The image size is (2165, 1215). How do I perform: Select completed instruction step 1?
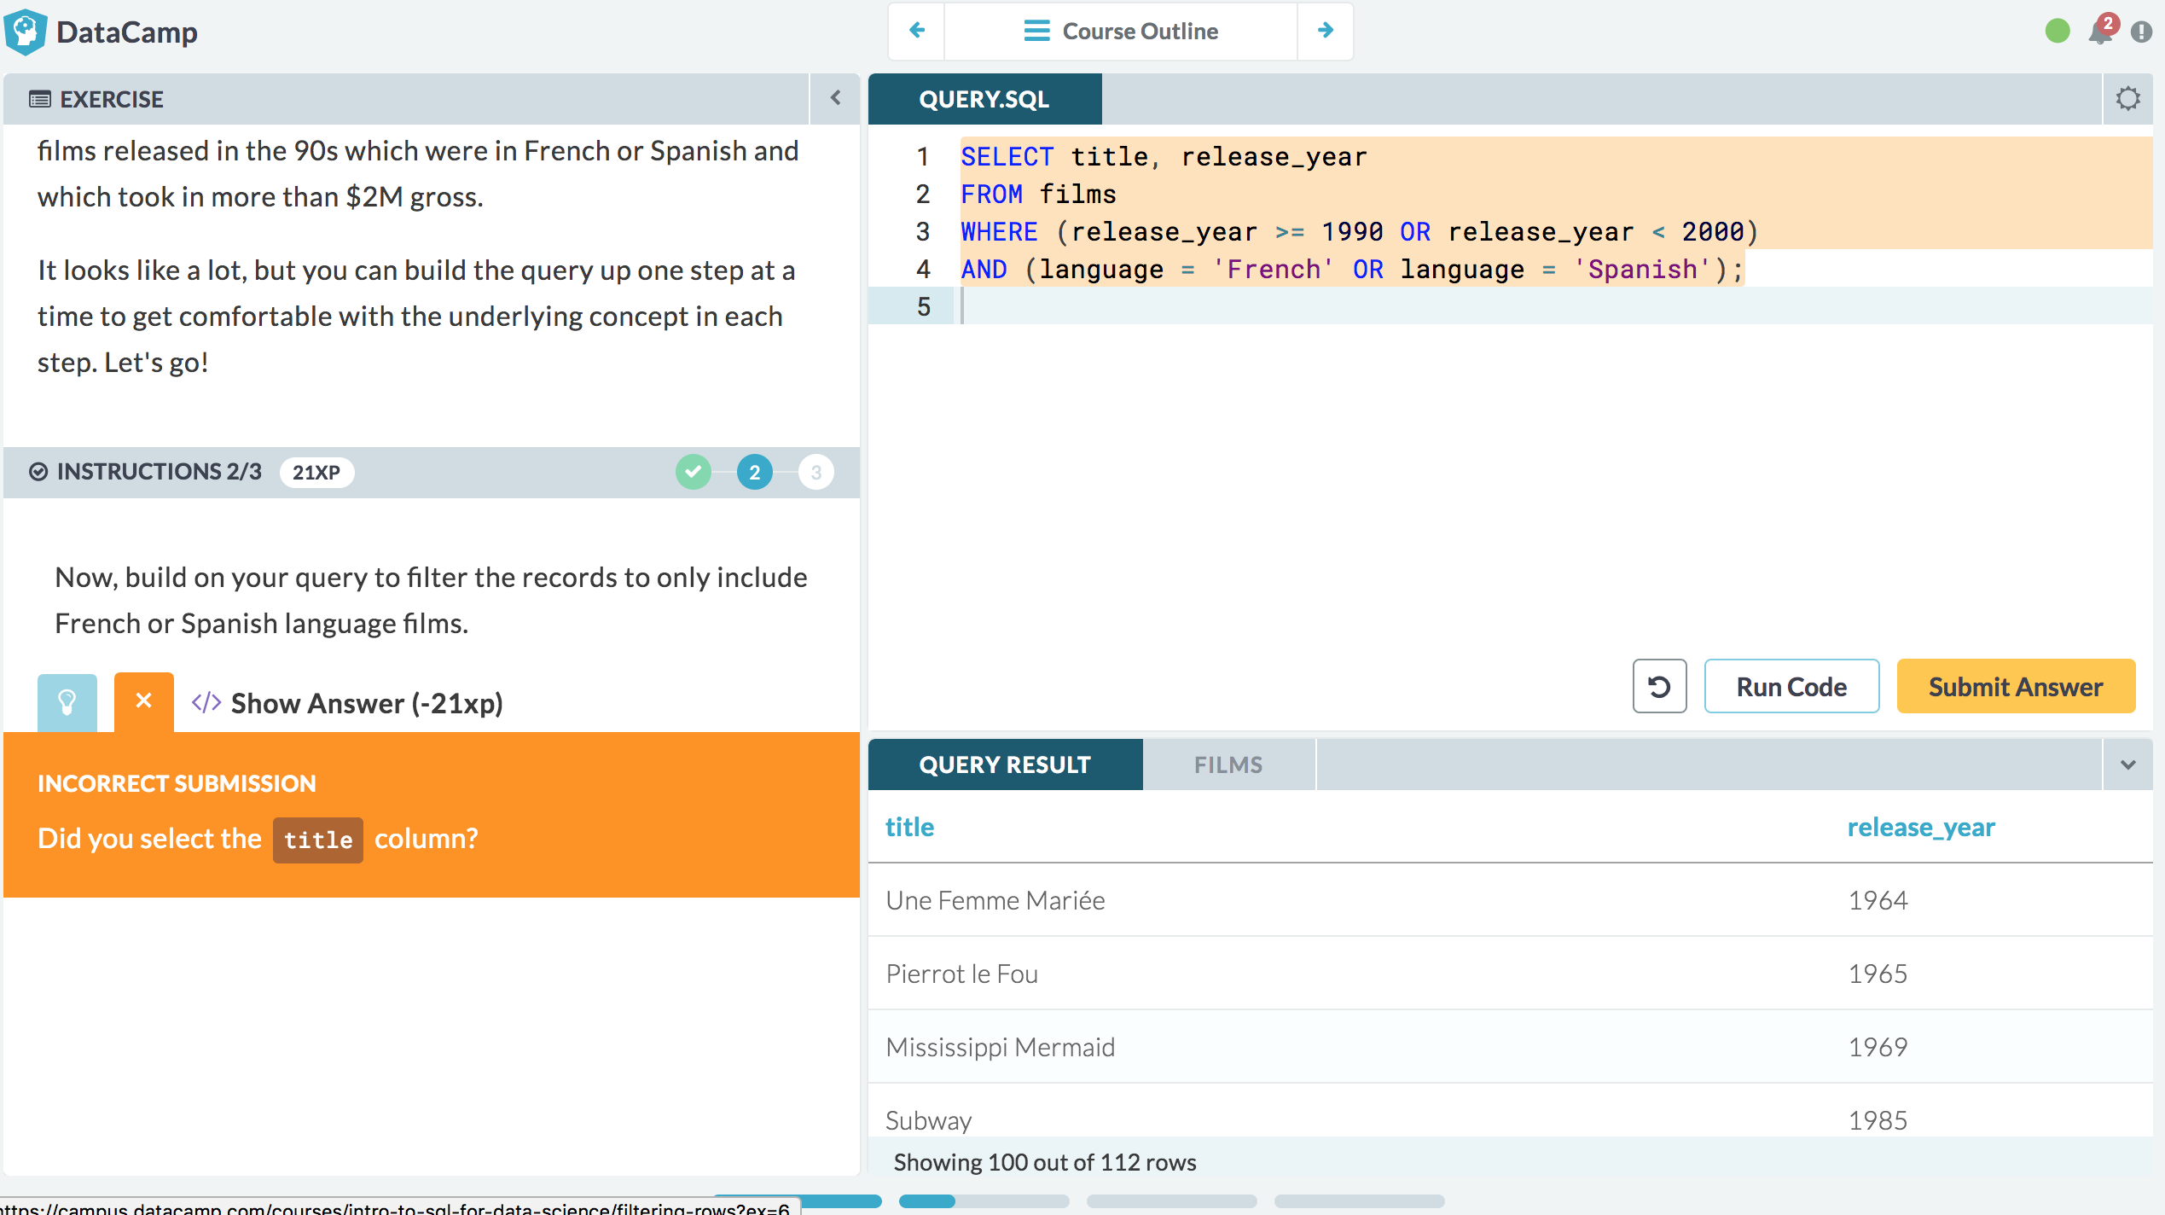coord(694,472)
